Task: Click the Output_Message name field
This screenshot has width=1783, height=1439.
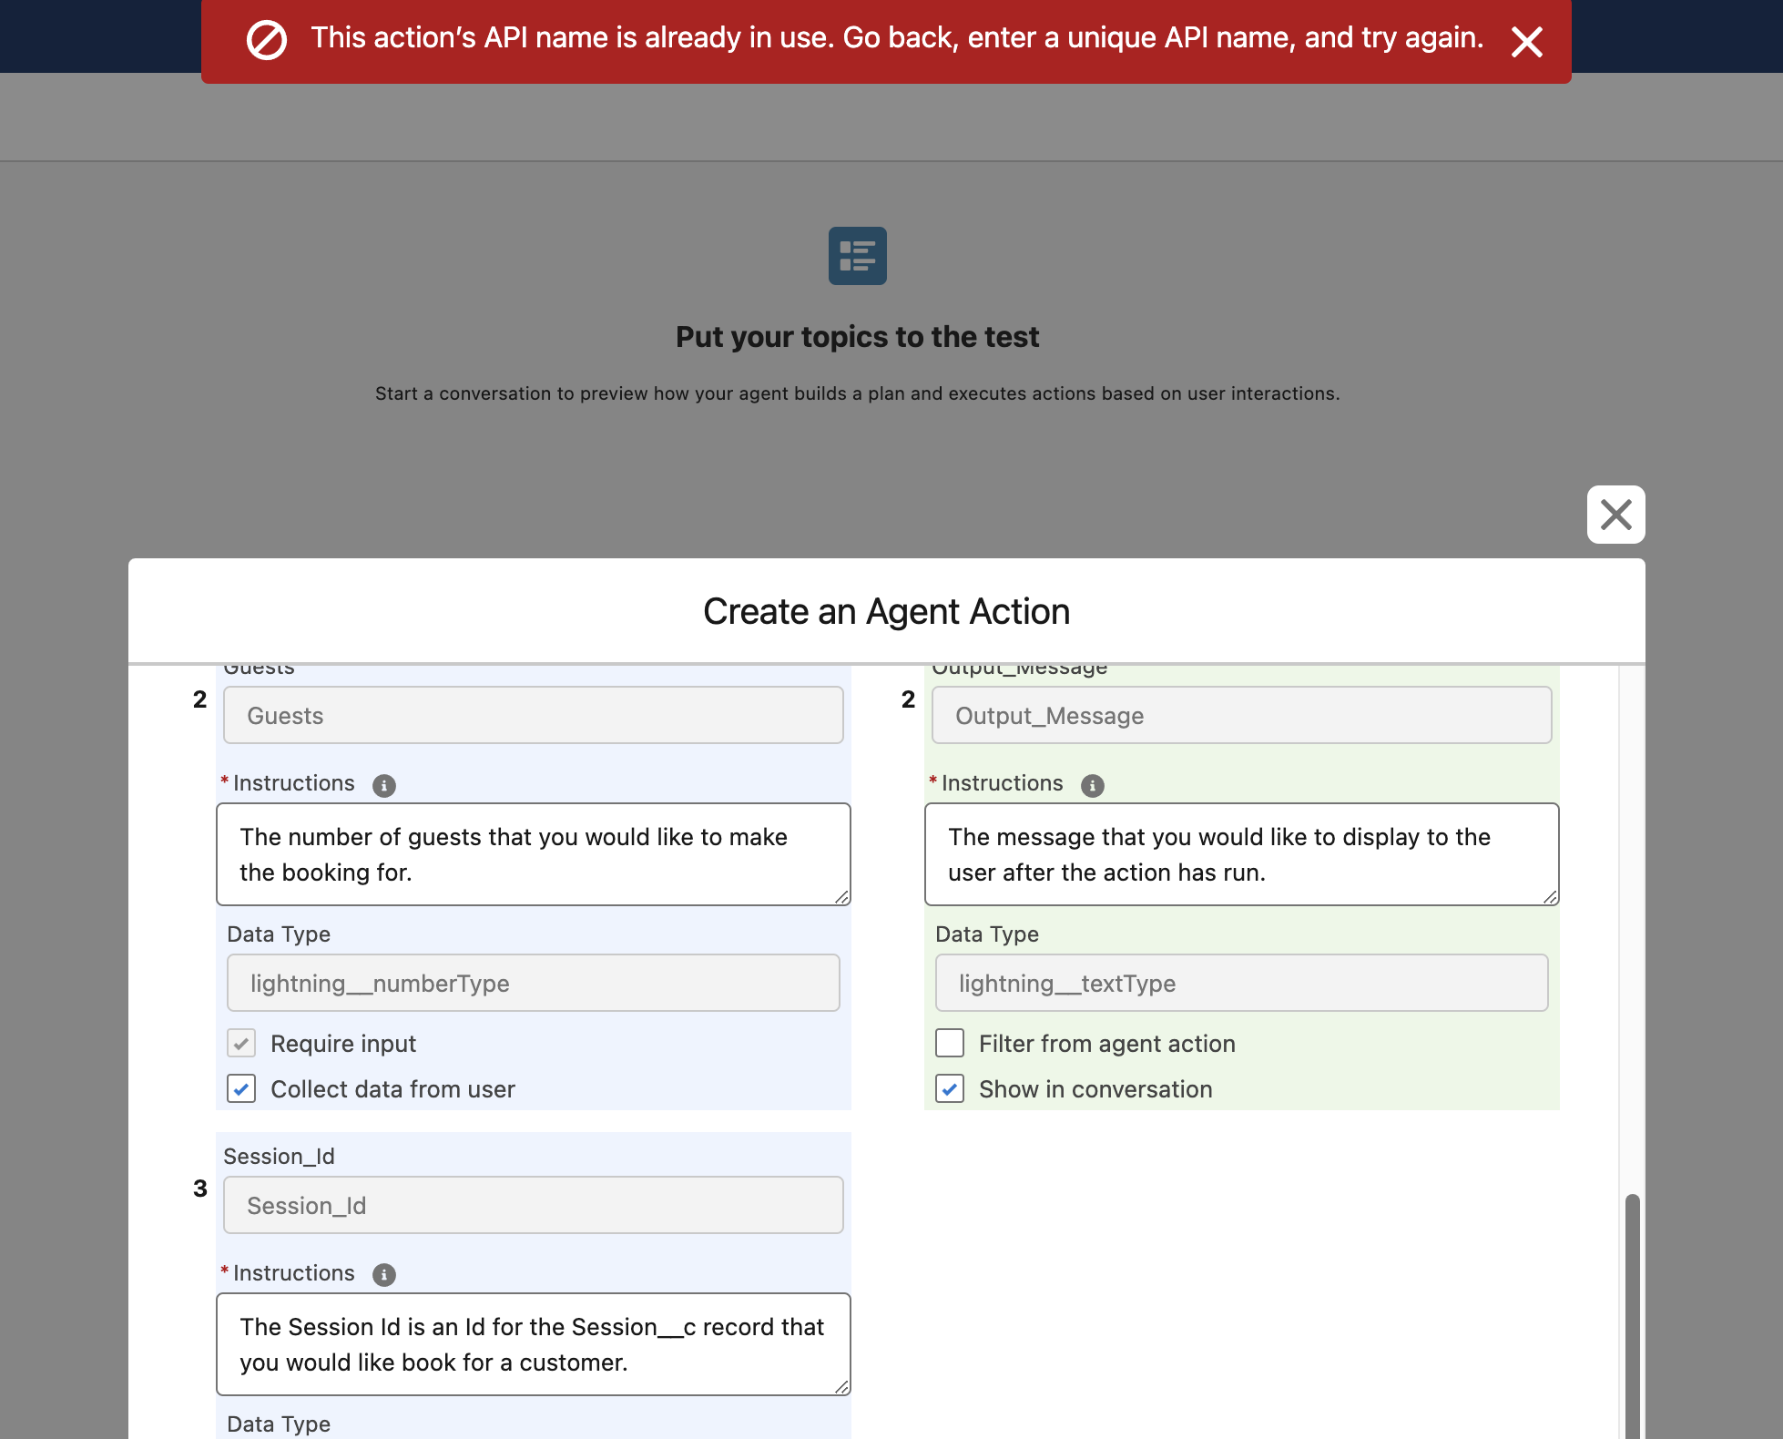Action: tap(1241, 716)
